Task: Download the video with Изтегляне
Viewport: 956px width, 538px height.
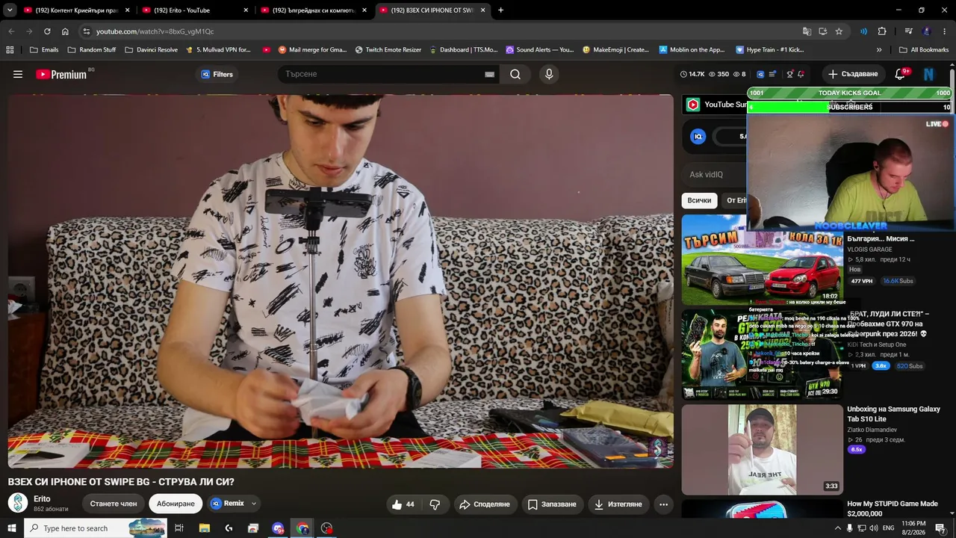Action: (x=618, y=504)
